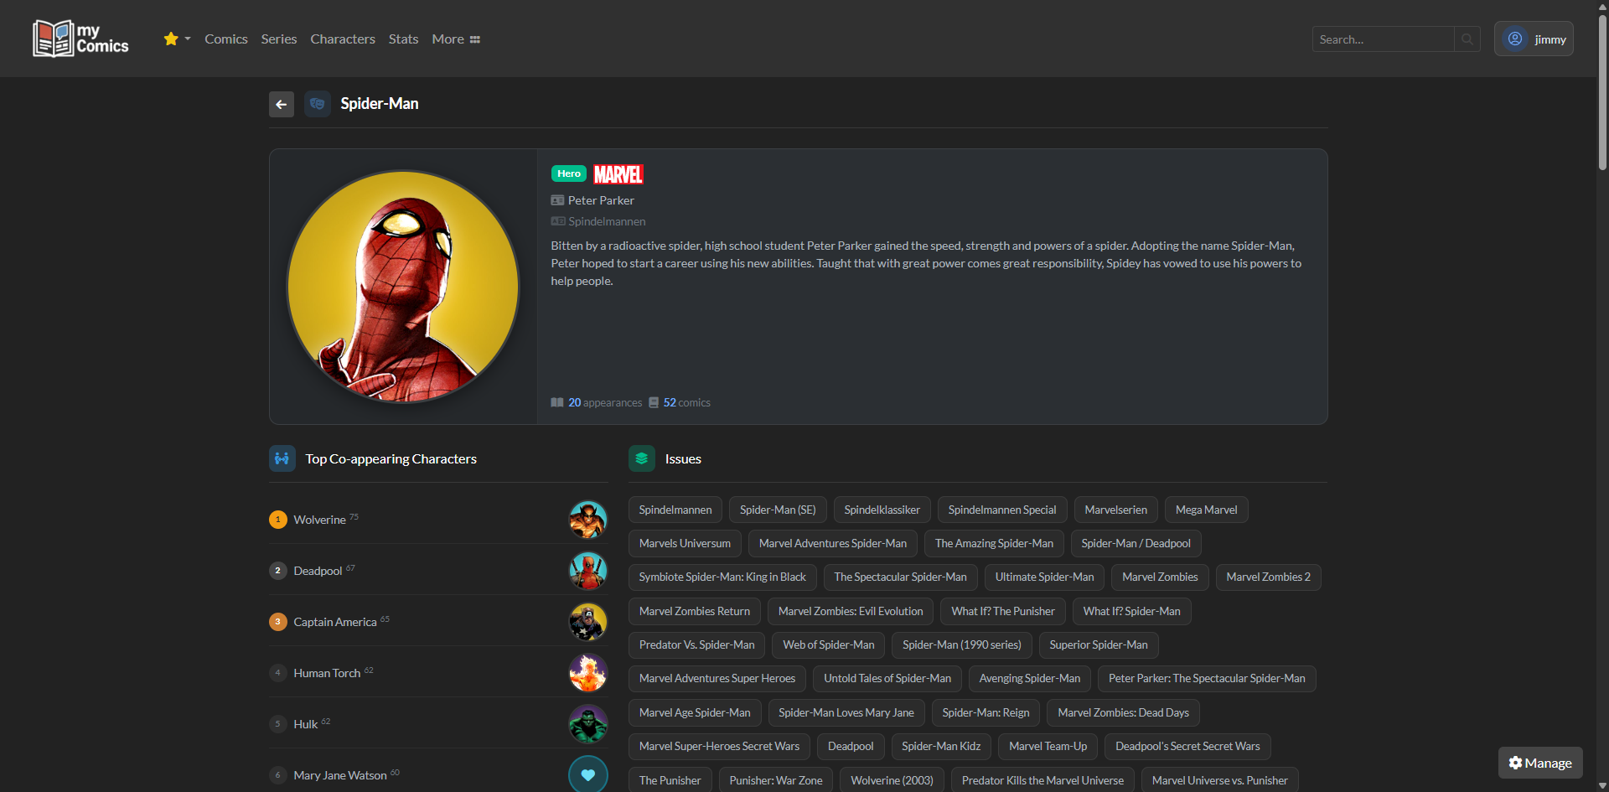This screenshot has height=792, width=1609.
Task: Select Avenging Spider-Man tag
Action: 1030,678
